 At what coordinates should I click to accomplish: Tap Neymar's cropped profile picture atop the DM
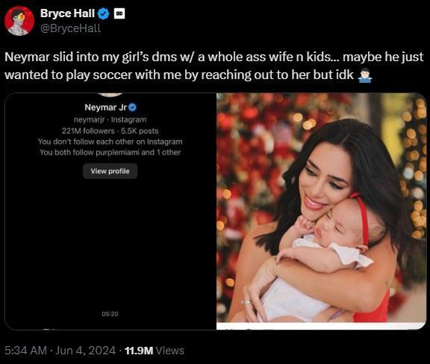pos(110,95)
